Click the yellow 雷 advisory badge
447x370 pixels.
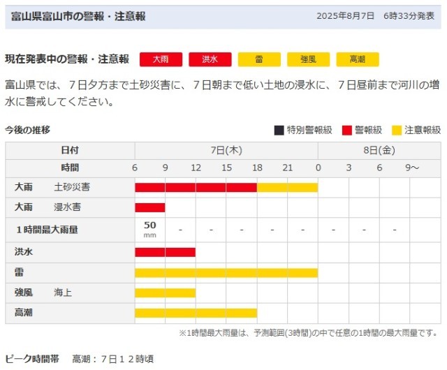click(259, 59)
